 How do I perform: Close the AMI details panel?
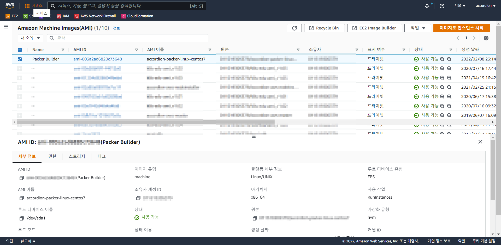(x=480, y=142)
